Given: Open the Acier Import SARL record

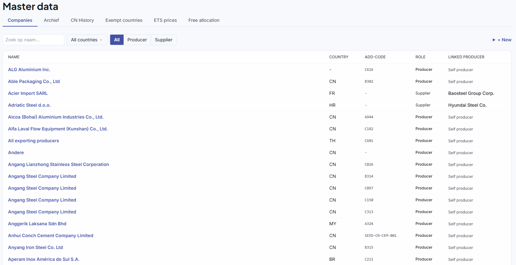Looking at the screenshot, I should tap(28, 93).
